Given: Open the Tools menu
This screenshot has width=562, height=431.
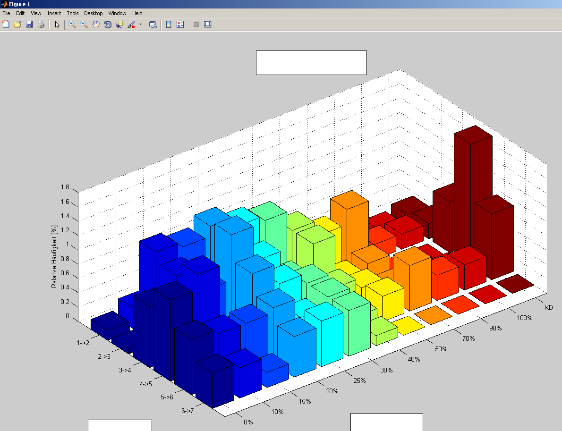Looking at the screenshot, I should (73, 13).
